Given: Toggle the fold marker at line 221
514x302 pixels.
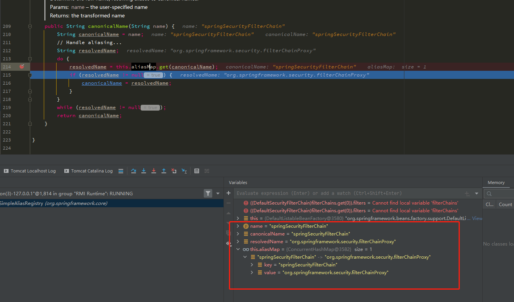Looking at the screenshot, I should 30,124.
